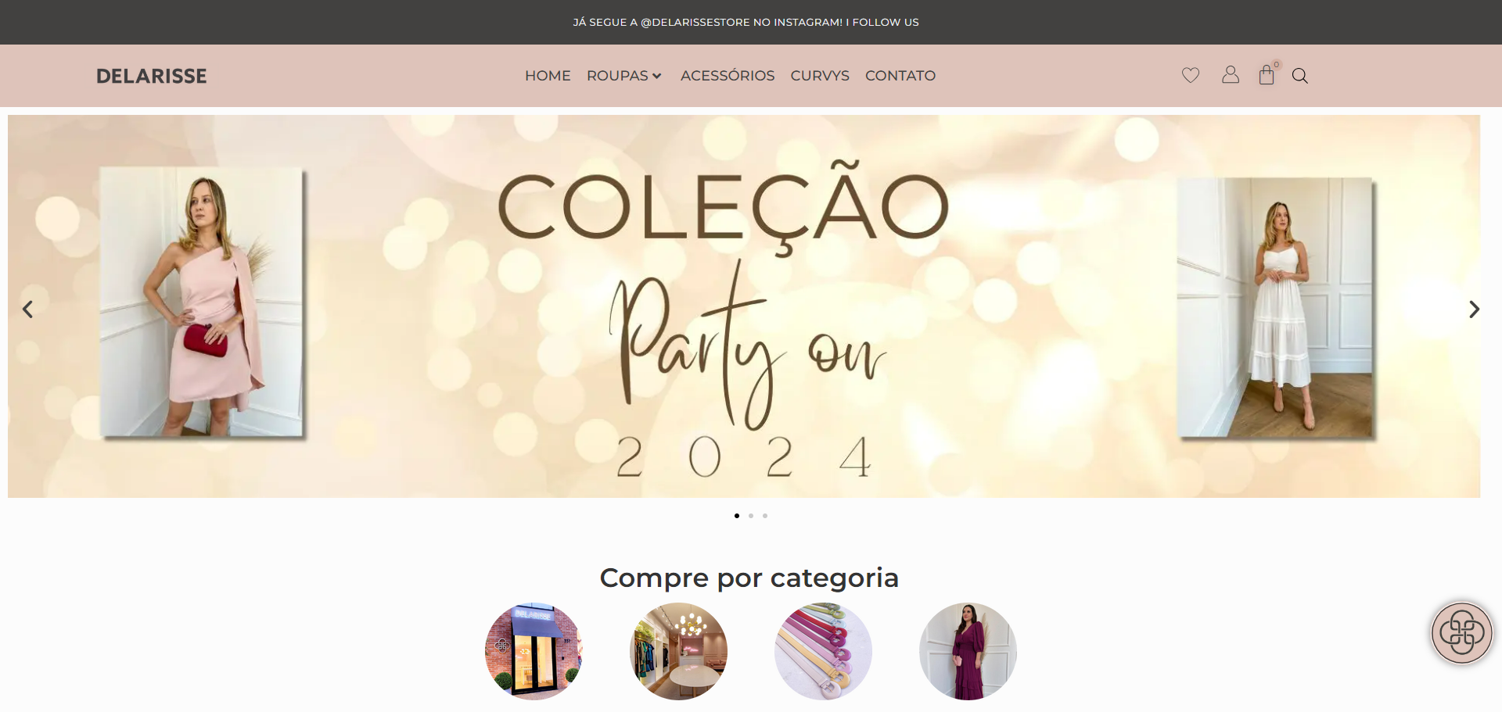Advance to next banner slide arrow

click(x=1474, y=309)
